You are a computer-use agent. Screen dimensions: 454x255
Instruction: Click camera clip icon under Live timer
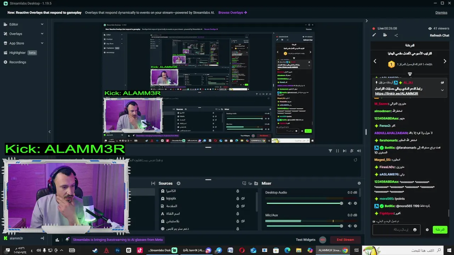click(x=385, y=35)
